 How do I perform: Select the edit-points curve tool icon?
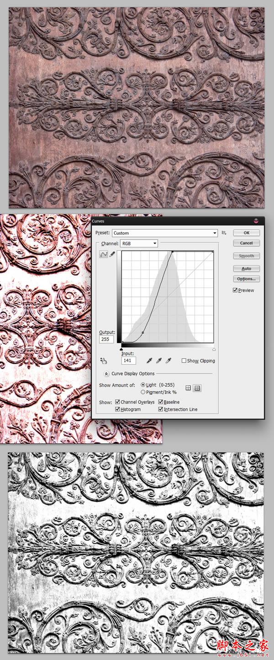coord(104,255)
